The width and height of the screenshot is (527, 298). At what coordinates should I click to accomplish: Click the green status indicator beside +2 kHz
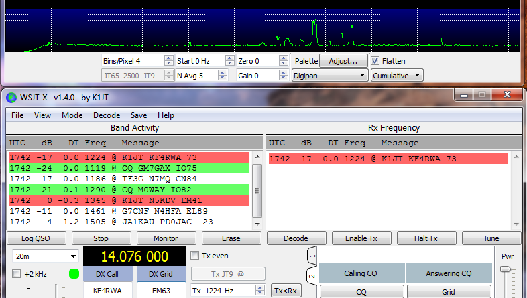click(x=74, y=273)
